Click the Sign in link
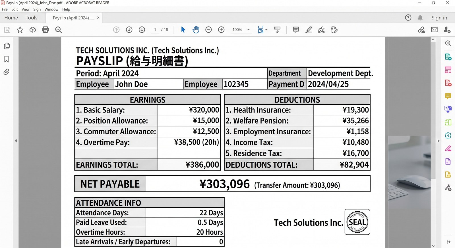The height and width of the screenshot is (248, 455). [439, 18]
